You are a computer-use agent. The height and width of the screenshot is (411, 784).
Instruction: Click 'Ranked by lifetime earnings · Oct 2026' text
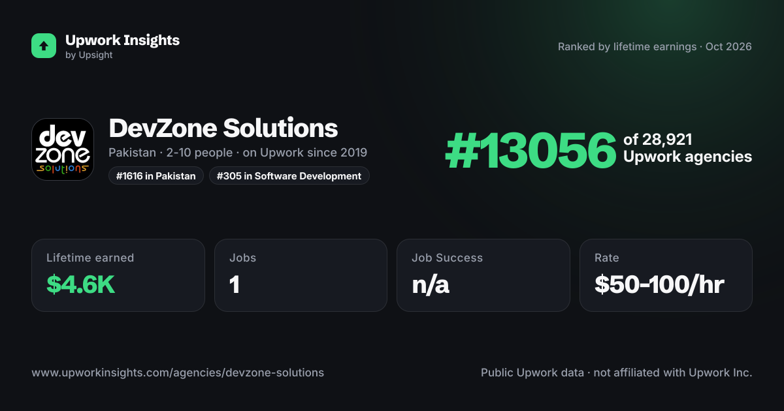coord(655,47)
